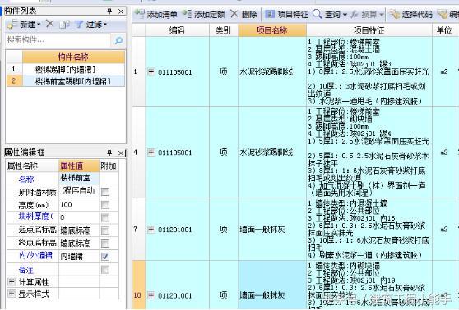The image size is (459, 310).
Task: Open the 过滤 dropdown arrow
Action: tap(105, 25)
